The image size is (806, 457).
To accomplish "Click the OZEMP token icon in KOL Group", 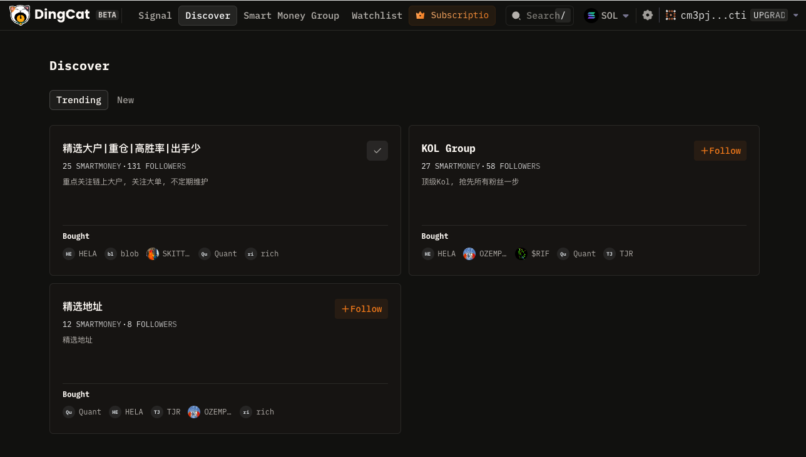I will pos(469,254).
